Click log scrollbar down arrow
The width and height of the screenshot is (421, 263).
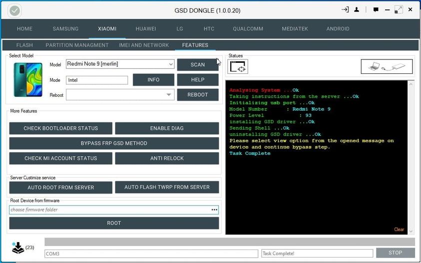click(411, 231)
